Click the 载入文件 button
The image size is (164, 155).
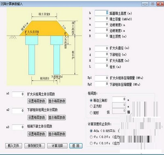click(x=13, y=146)
